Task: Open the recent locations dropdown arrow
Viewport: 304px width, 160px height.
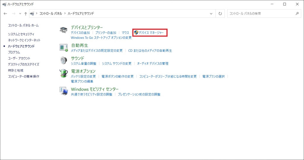Action: pyautogui.click(x=20, y=14)
